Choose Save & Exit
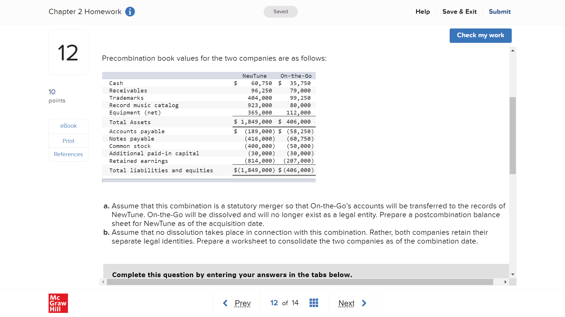This screenshot has height=317, width=565. 459,12
